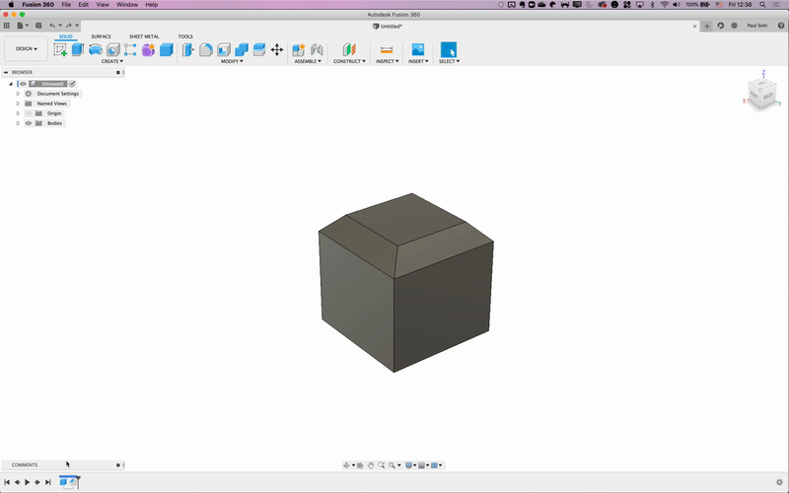789x493 pixels.
Task: Open timeline settings gear icon
Action: [779, 482]
